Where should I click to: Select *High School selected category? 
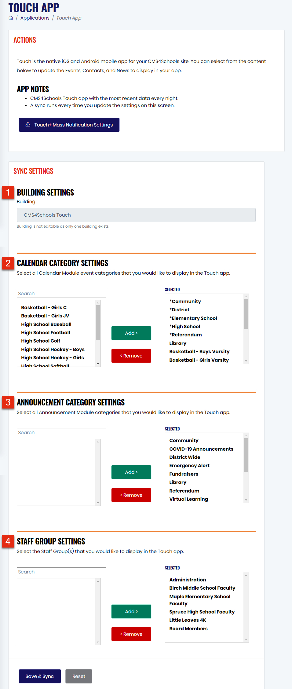click(185, 326)
